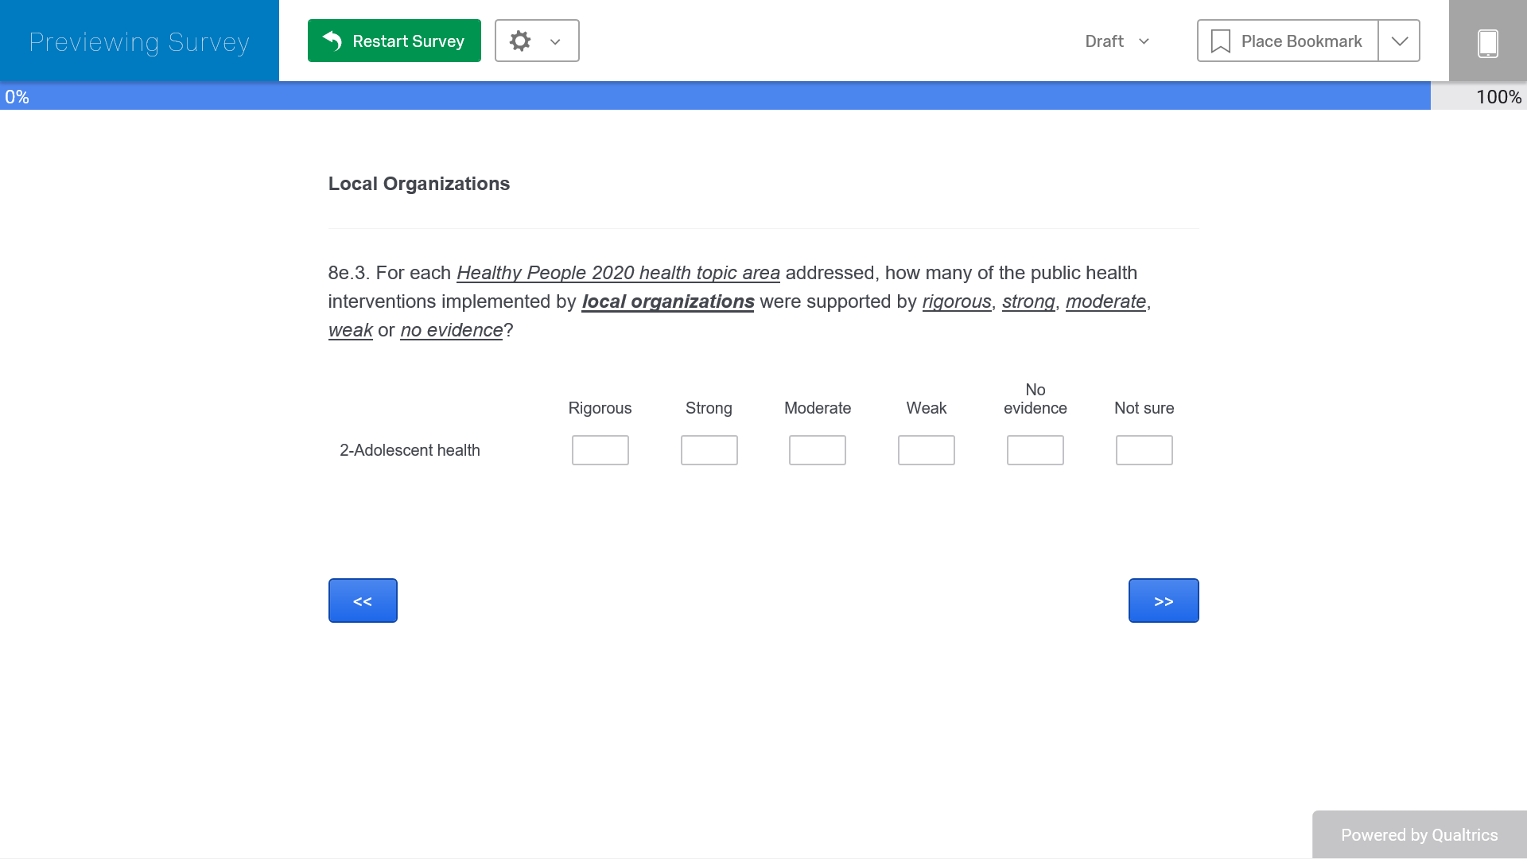Click the Restart Survey button

tap(394, 41)
